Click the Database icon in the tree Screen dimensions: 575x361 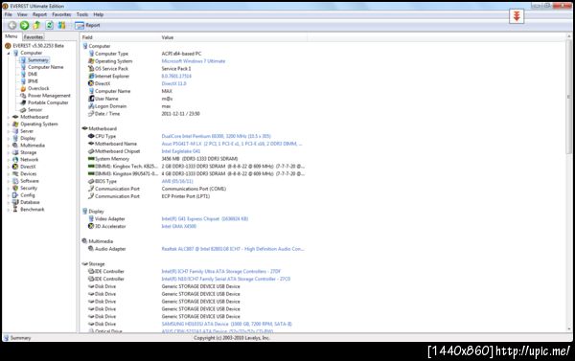click(15, 202)
